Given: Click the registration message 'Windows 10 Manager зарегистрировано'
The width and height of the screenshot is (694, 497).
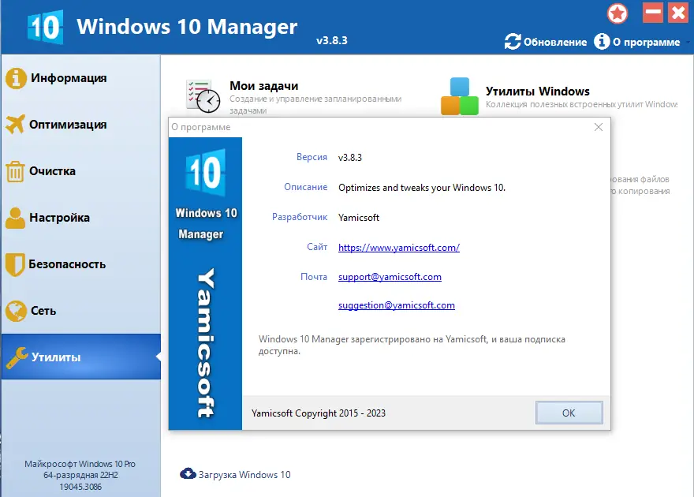Looking at the screenshot, I should pyautogui.click(x=412, y=345).
